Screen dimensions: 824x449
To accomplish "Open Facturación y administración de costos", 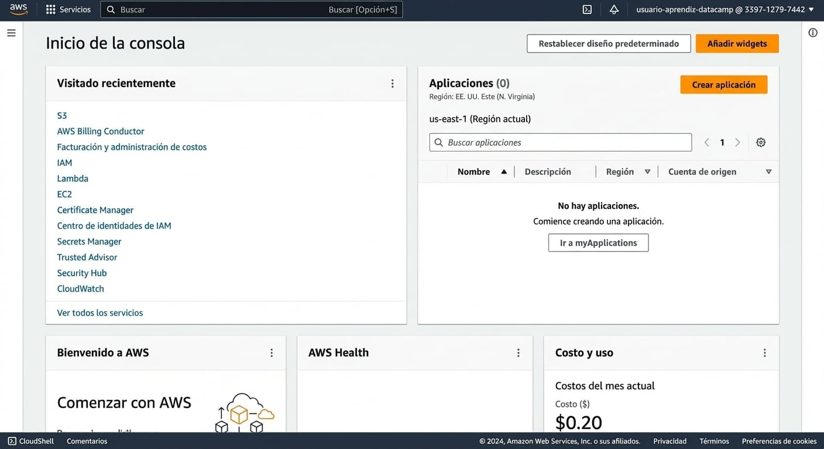I will click(x=132, y=147).
